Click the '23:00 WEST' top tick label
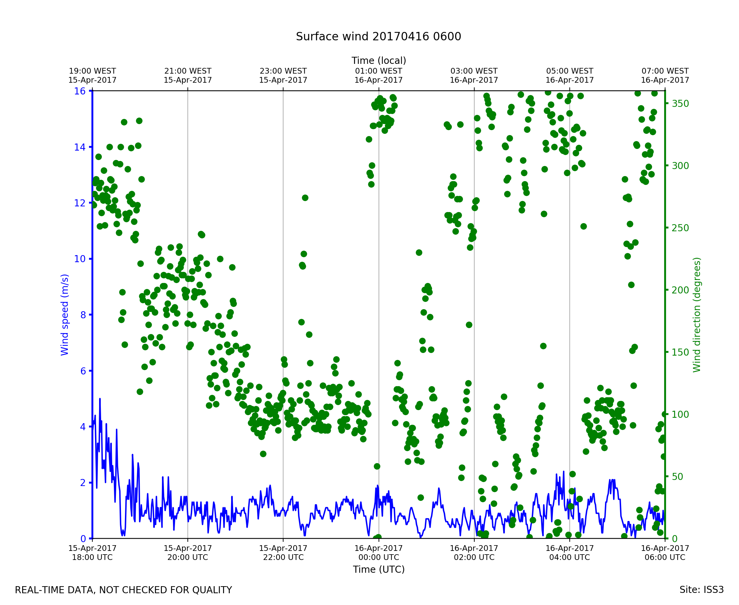 (x=283, y=71)
